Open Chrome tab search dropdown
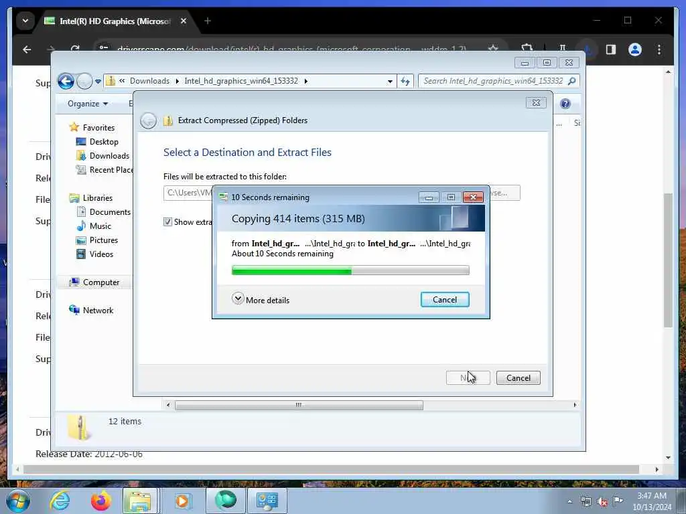686x514 pixels. pos(25,21)
